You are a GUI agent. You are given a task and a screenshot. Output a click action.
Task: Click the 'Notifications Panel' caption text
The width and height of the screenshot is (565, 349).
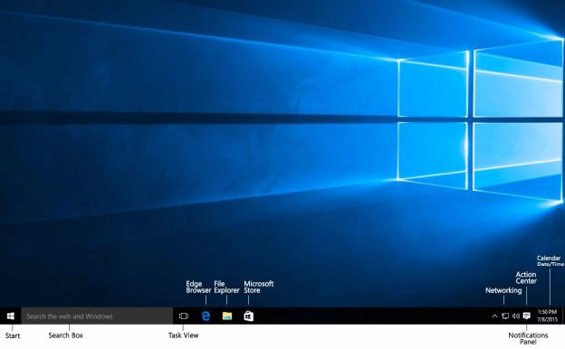click(528, 338)
